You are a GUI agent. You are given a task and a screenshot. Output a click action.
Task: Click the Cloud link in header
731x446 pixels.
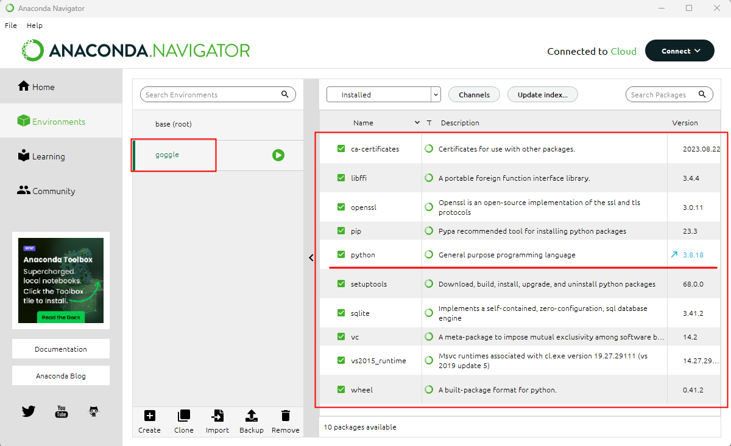pyautogui.click(x=623, y=51)
